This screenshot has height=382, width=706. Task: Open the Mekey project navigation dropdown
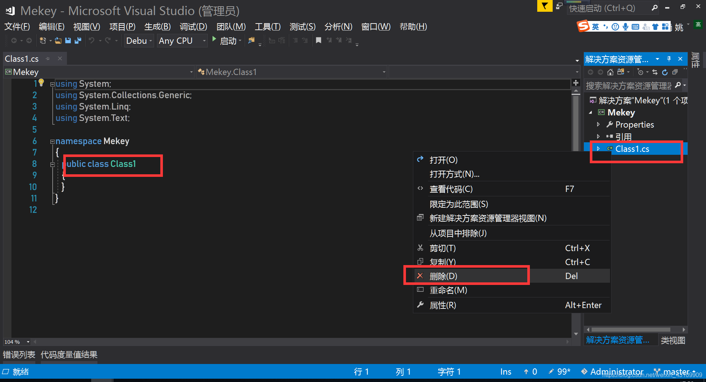tap(99, 72)
